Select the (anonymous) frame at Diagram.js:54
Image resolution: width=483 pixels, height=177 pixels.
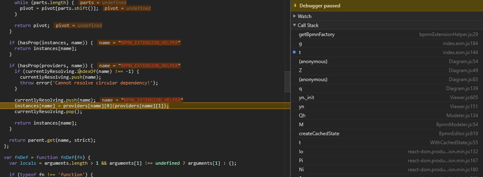(386, 61)
